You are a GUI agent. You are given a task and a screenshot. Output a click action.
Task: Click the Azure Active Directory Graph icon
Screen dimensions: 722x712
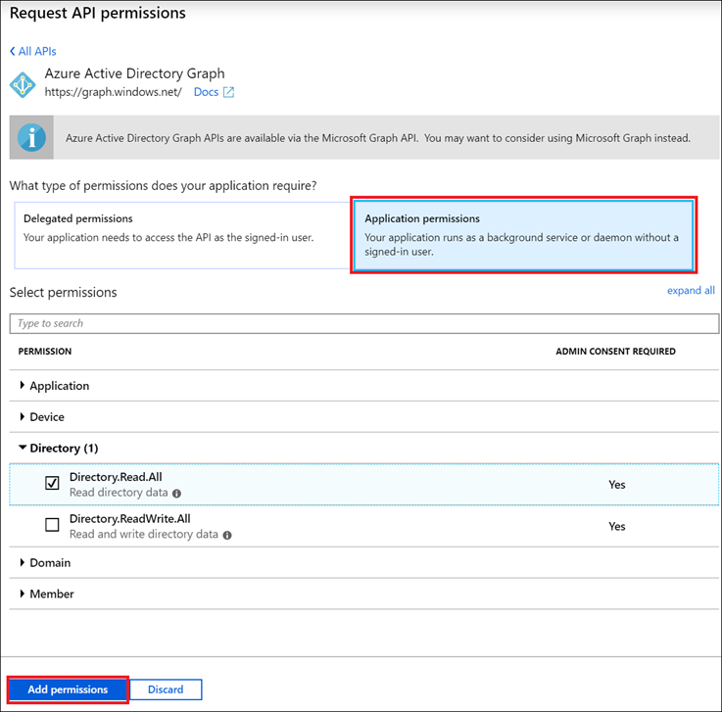(x=23, y=84)
